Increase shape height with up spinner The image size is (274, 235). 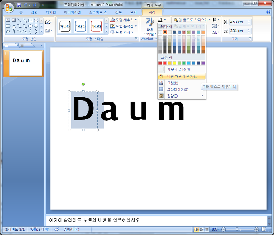[249, 21]
